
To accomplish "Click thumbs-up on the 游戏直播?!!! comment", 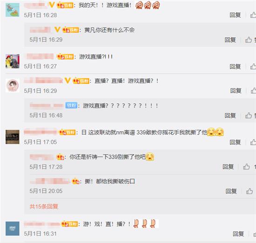I will click(253, 67).
